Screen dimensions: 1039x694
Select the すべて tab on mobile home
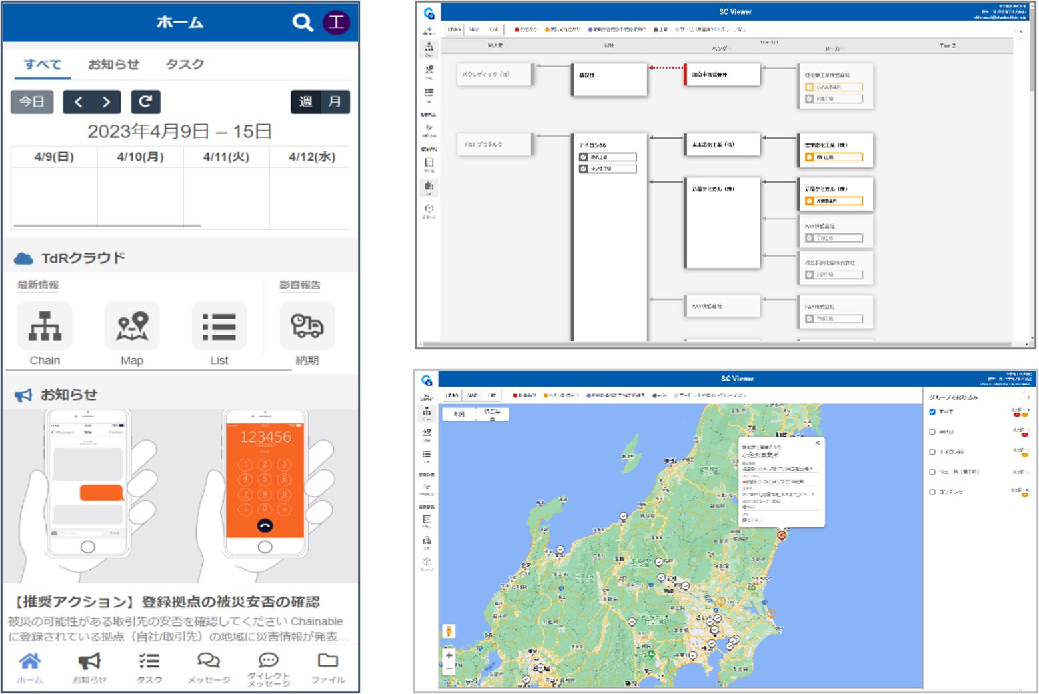(x=43, y=65)
